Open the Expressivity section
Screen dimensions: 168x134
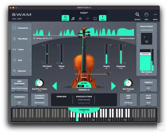coord(21,28)
